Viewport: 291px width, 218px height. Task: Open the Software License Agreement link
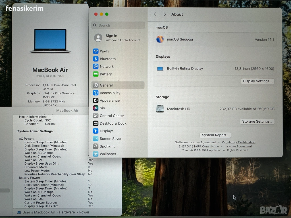(196, 142)
